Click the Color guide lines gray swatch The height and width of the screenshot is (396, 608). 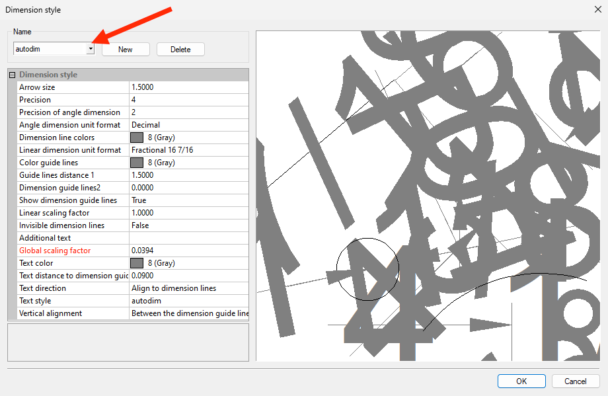(137, 163)
